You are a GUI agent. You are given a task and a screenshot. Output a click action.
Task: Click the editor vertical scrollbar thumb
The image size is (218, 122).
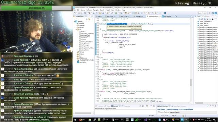pyautogui.click(x=191, y=82)
